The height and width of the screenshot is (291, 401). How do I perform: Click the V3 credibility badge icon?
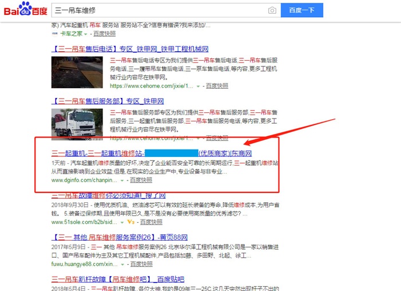(131, 222)
